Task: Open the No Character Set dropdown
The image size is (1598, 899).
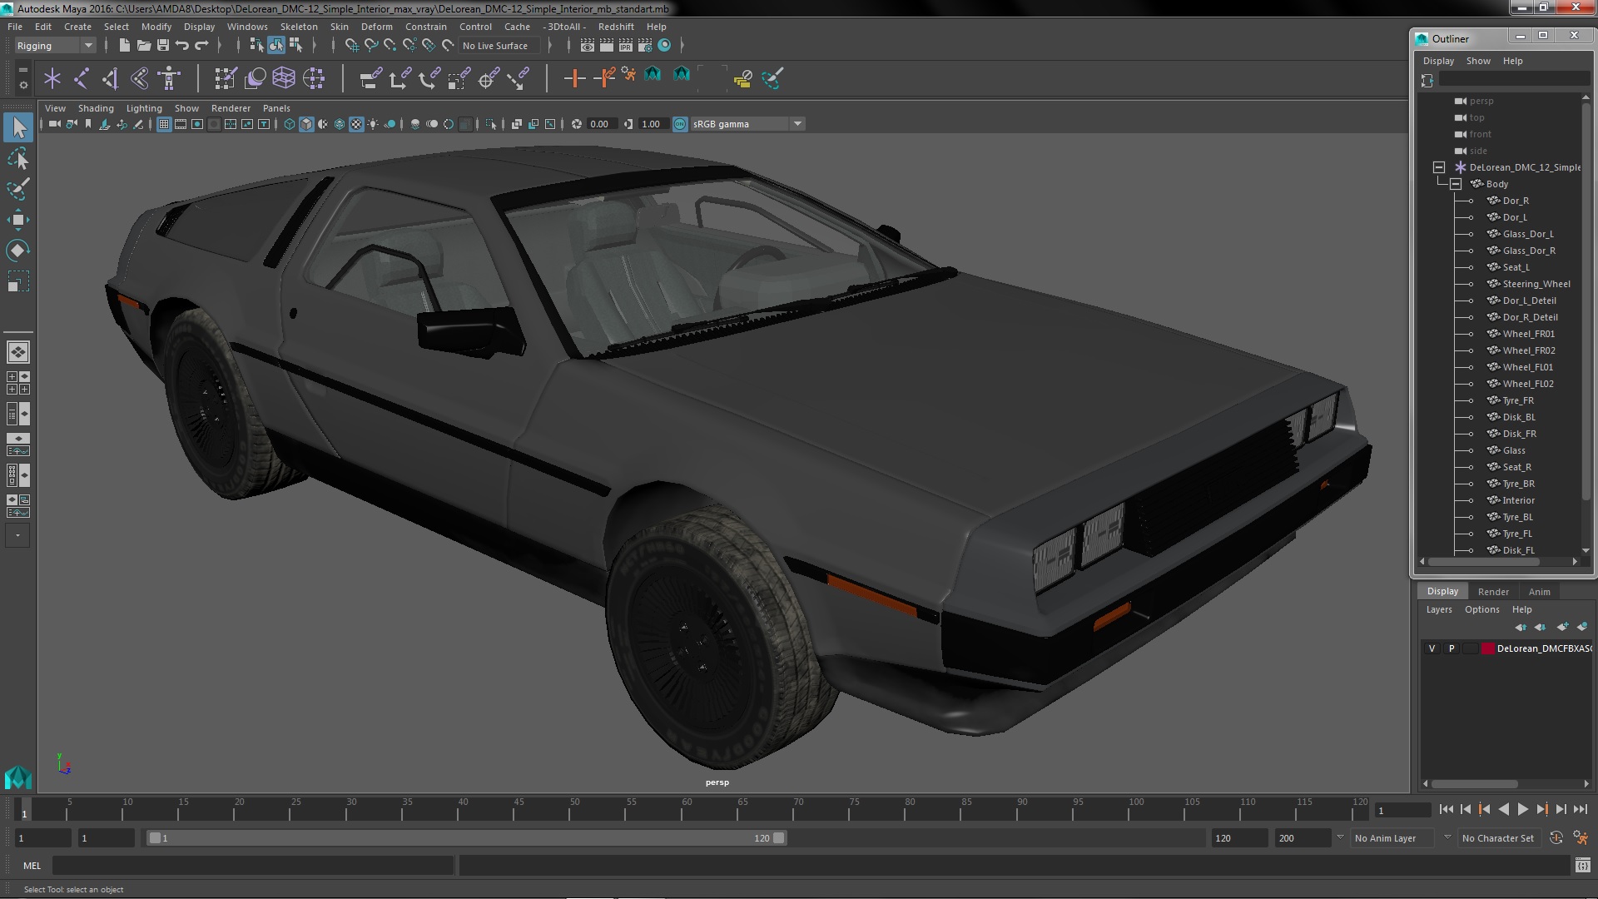Action: (1500, 838)
